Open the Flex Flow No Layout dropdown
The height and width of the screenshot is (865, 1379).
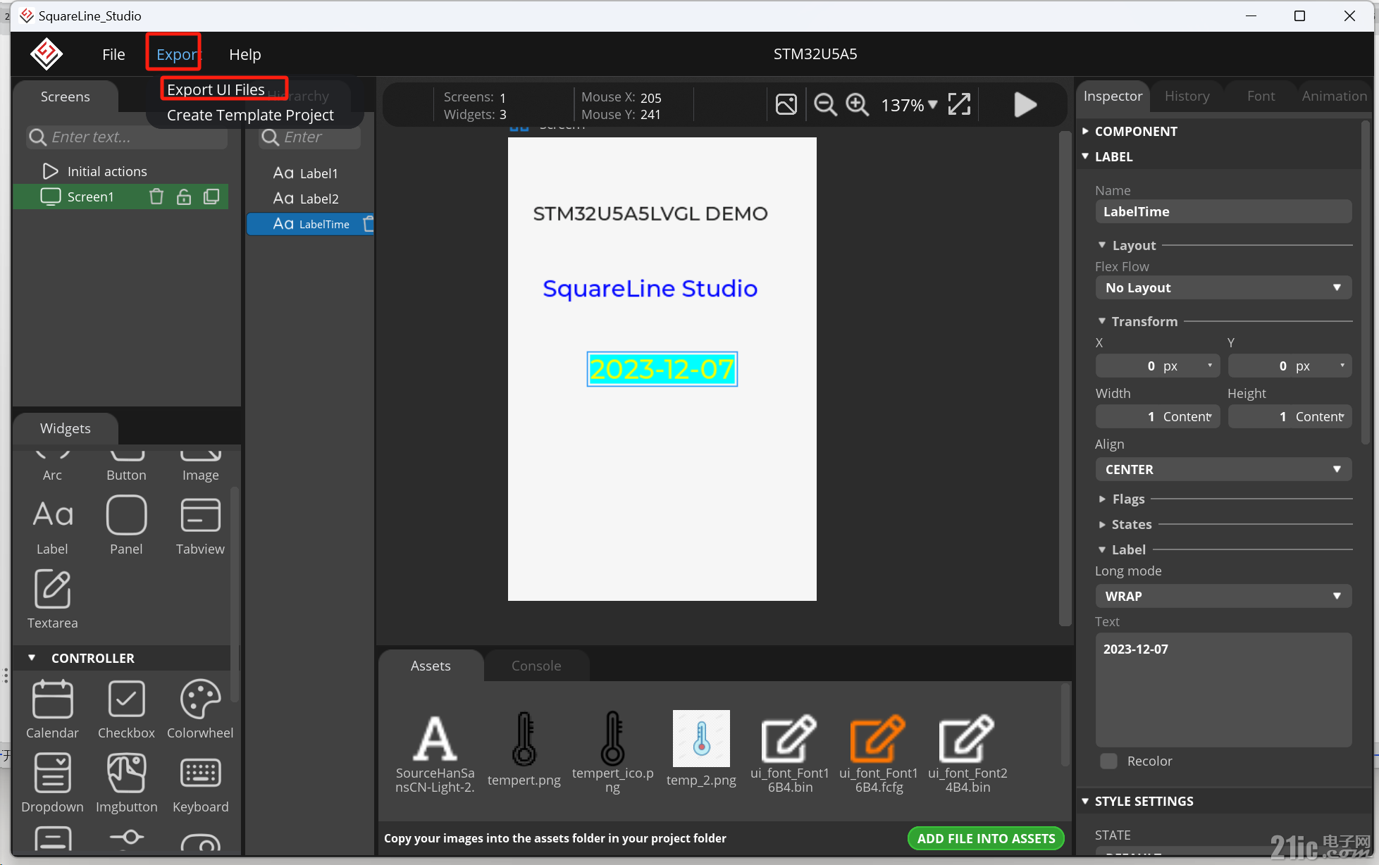[x=1223, y=287]
